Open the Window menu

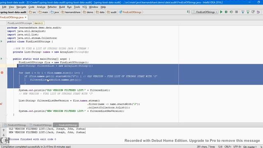point(93,7)
